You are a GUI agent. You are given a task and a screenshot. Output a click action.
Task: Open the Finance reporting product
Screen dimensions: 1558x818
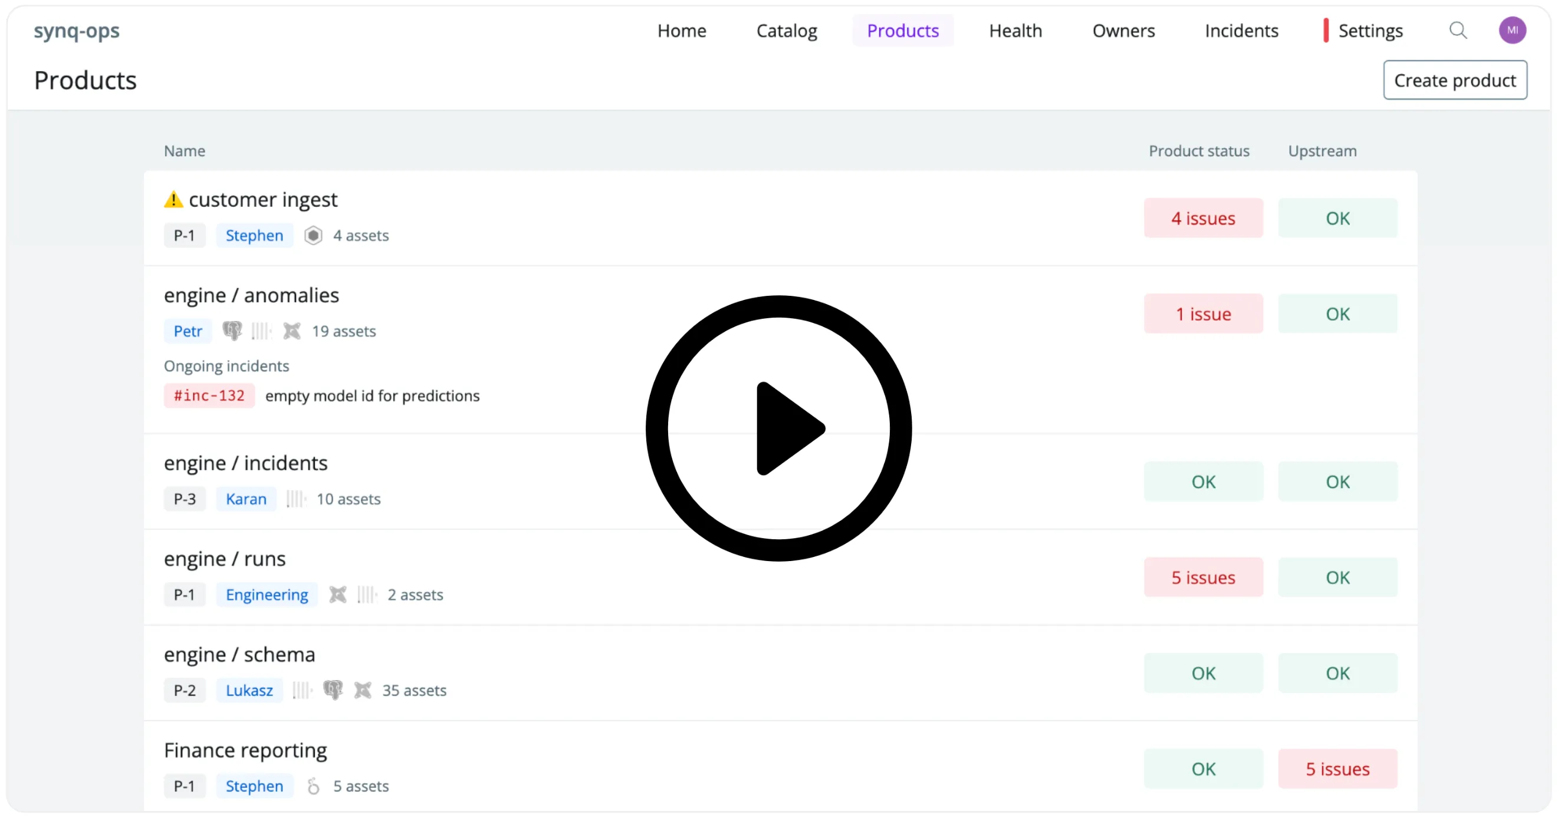coord(245,750)
